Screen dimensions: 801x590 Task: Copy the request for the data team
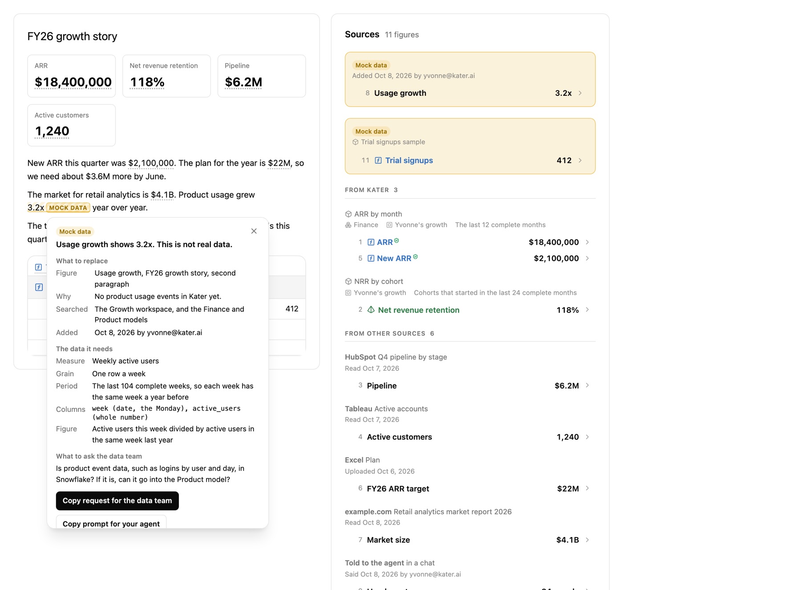pos(117,501)
